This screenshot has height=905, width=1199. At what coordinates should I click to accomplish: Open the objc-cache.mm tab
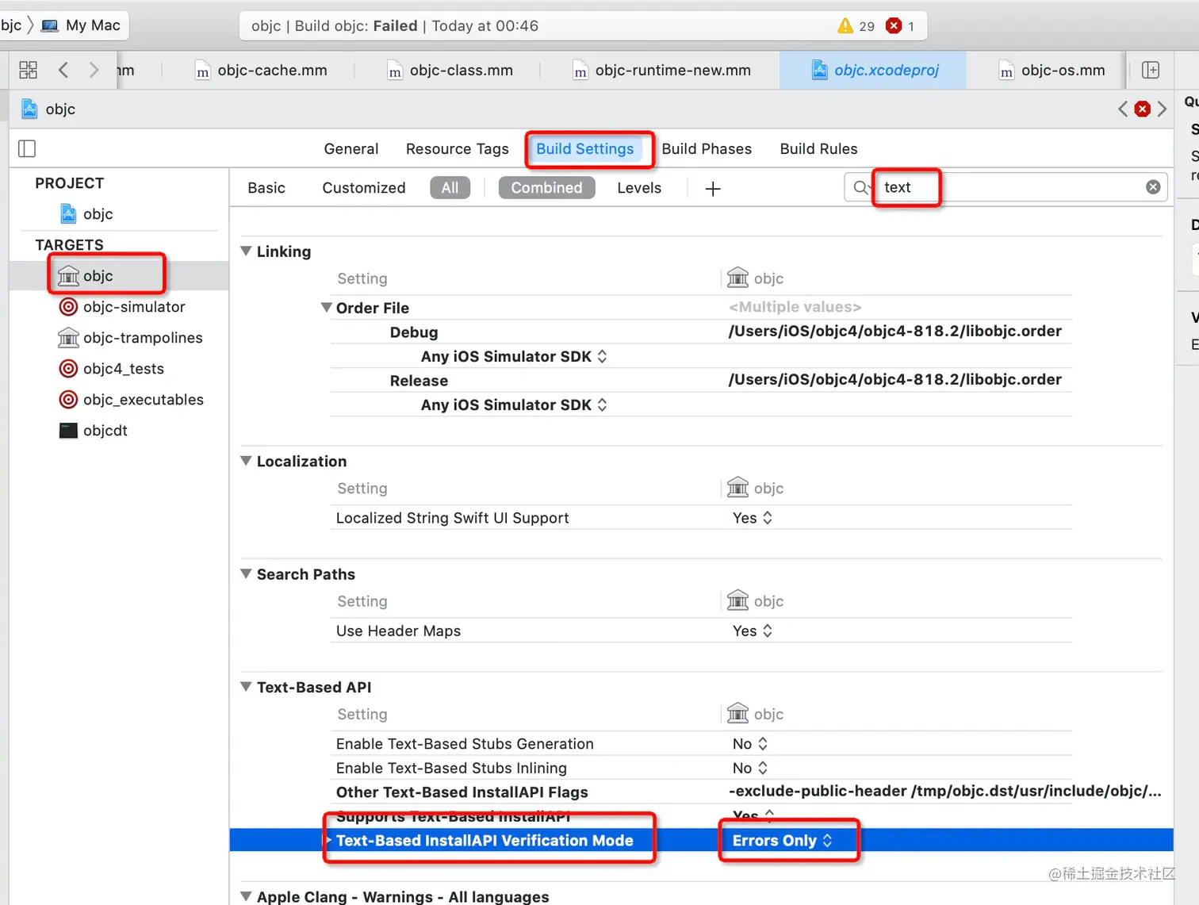(262, 71)
